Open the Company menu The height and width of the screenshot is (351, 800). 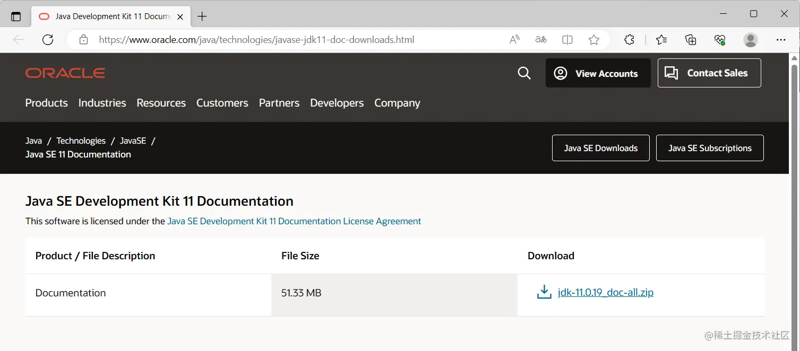tap(397, 103)
